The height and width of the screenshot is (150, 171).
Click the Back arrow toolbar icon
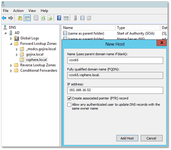click(4, 18)
